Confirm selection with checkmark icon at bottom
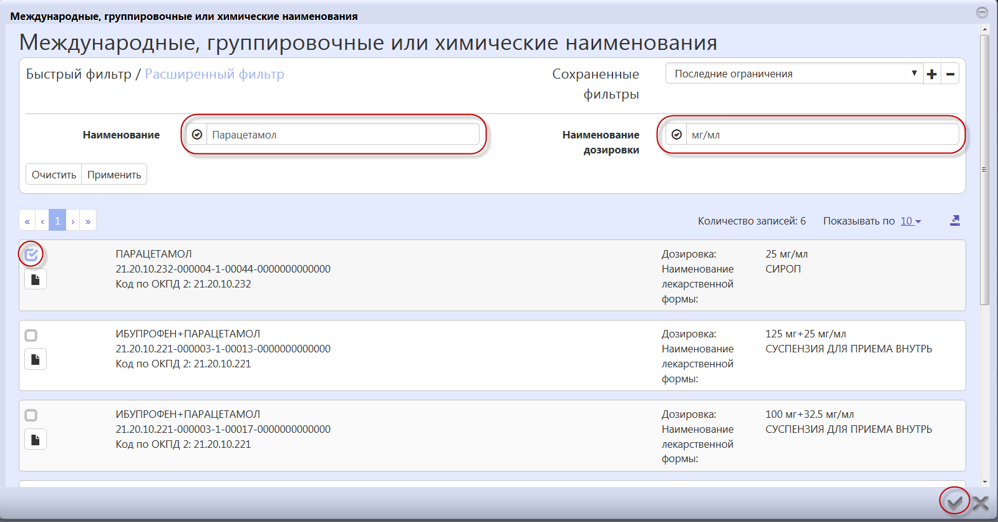This screenshot has width=998, height=522. coord(954,501)
